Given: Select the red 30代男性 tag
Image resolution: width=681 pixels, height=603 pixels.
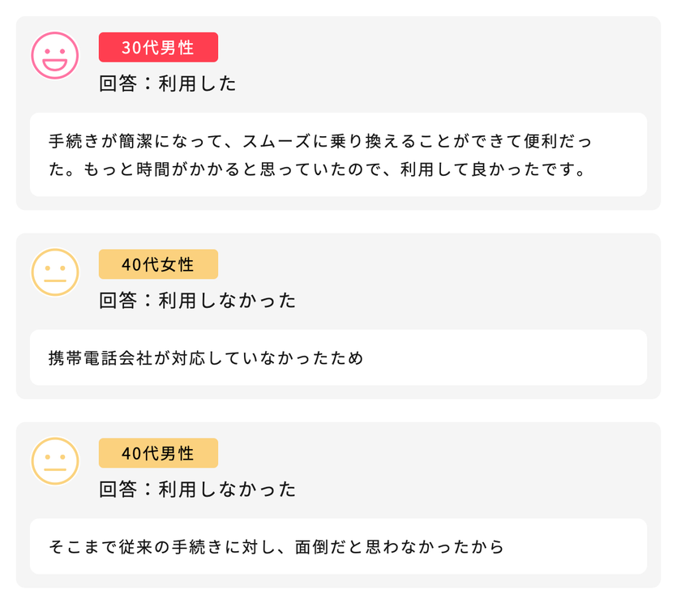Looking at the screenshot, I should [158, 47].
